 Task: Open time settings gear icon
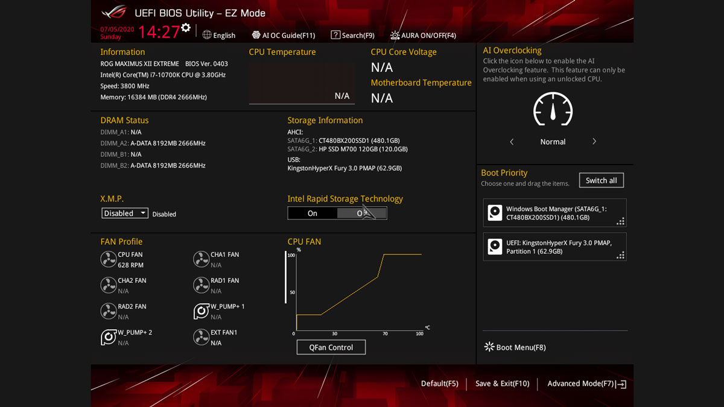pyautogui.click(x=186, y=28)
